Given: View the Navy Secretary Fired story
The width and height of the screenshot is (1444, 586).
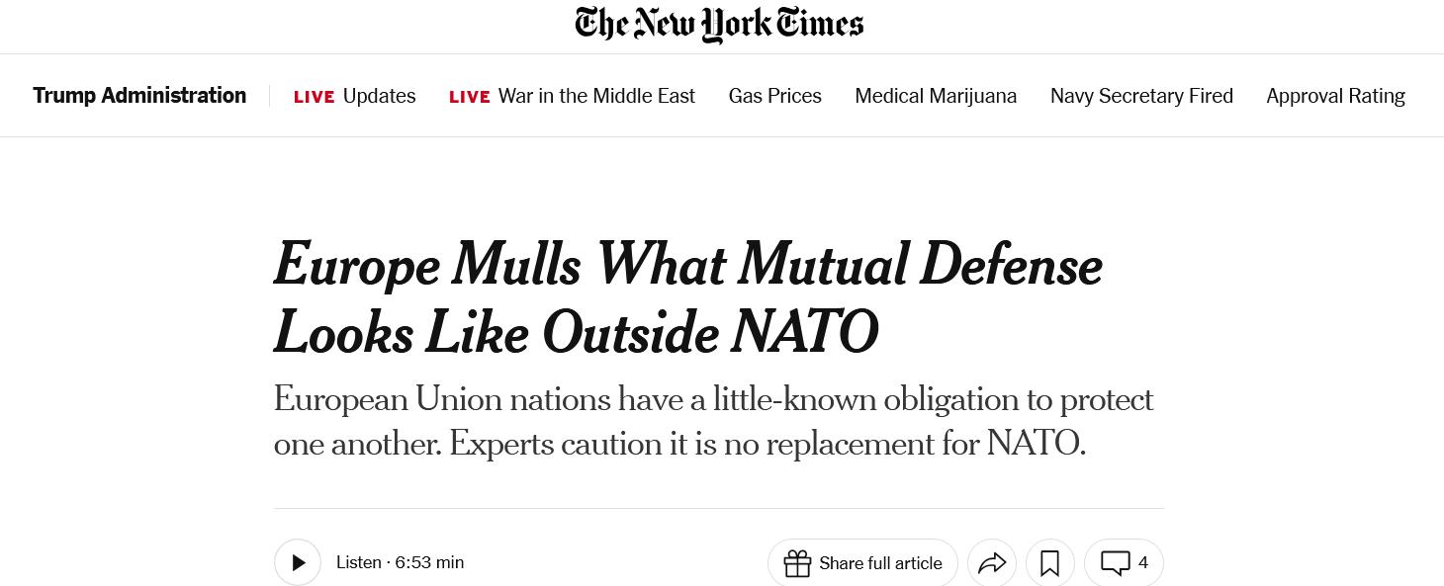Looking at the screenshot, I should (x=1141, y=96).
